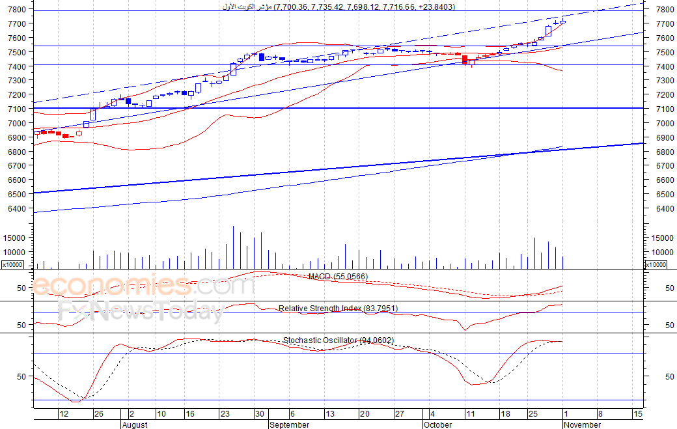Click the FxNewsToday watermark logo
The height and width of the screenshot is (429, 677).
(x=141, y=312)
